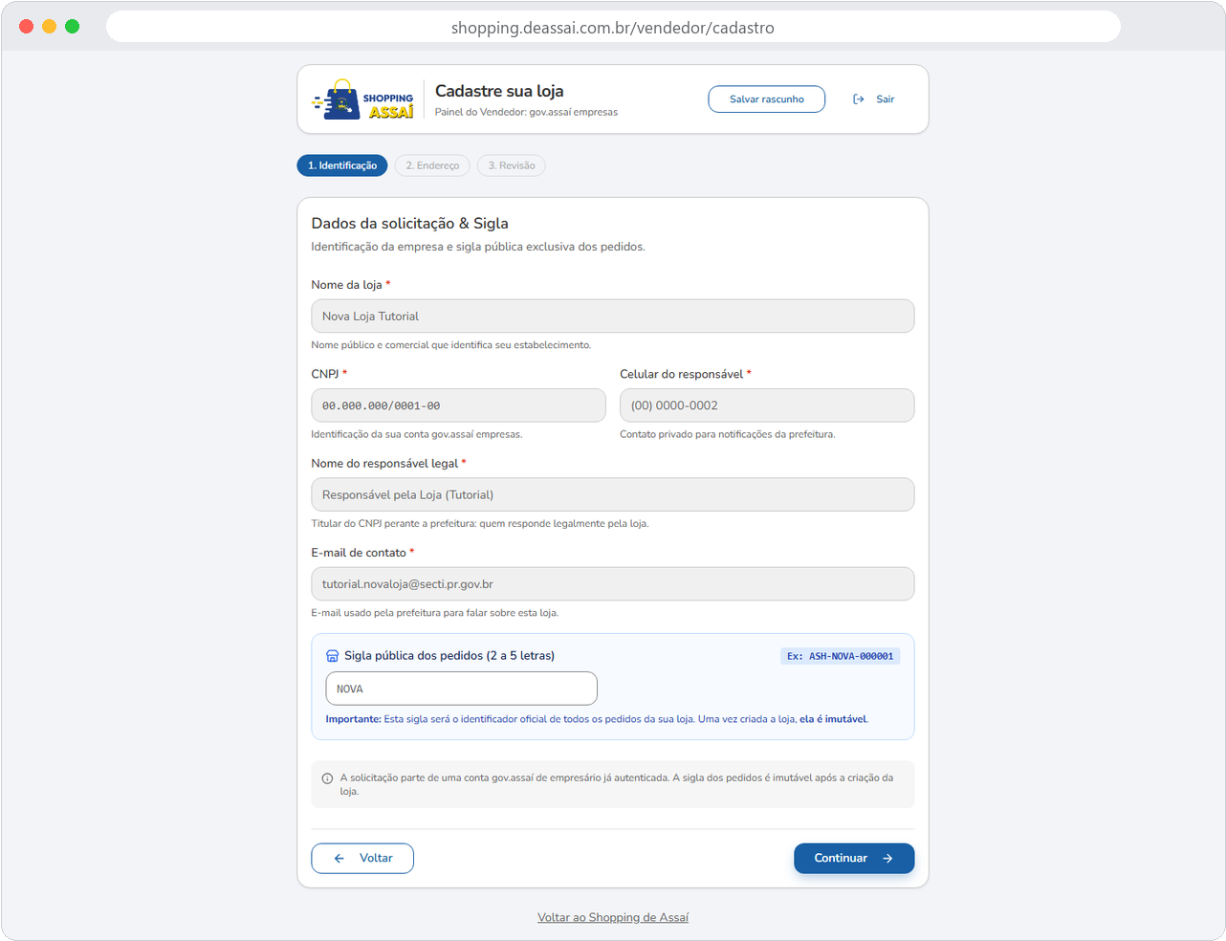1226x941 pixels.
Task: Click the Cadastre sua loja title
Action: (x=499, y=91)
